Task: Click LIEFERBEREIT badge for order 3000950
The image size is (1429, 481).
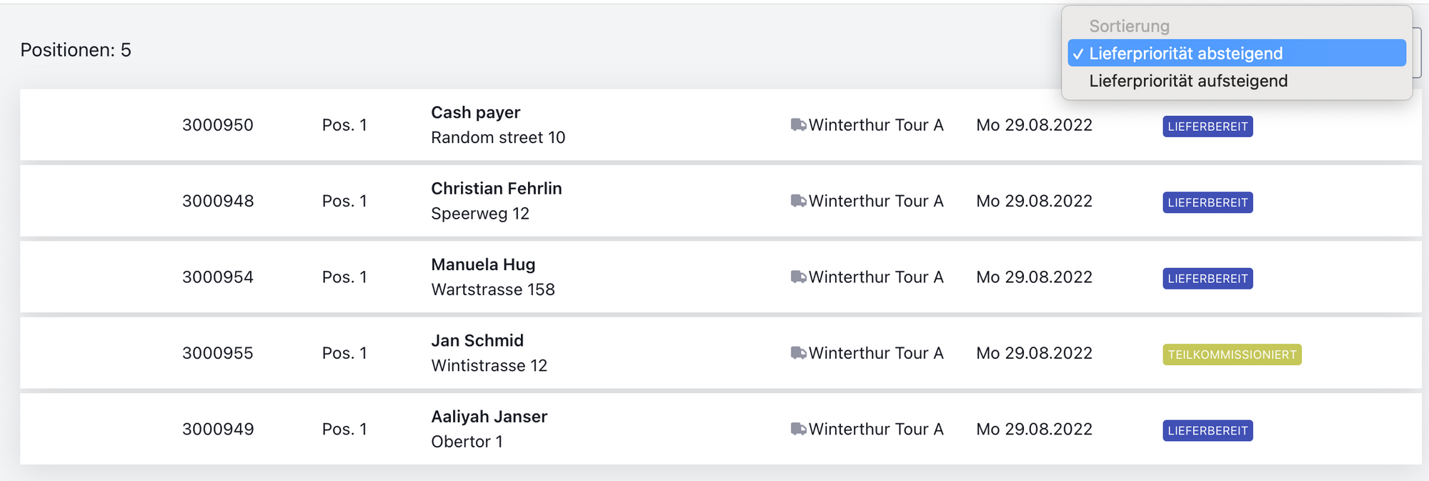Action: click(1208, 127)
